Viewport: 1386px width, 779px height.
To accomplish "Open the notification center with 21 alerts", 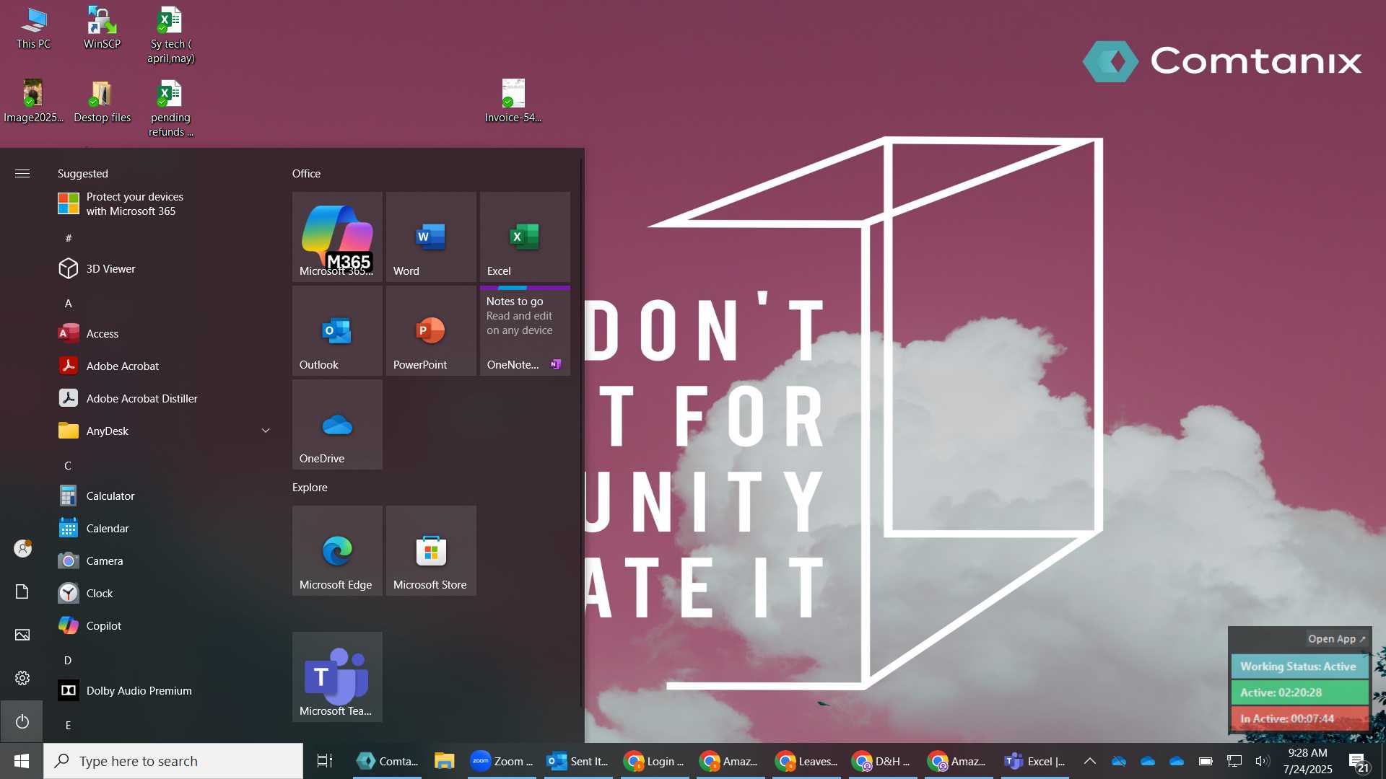I will click(1358, 762).
